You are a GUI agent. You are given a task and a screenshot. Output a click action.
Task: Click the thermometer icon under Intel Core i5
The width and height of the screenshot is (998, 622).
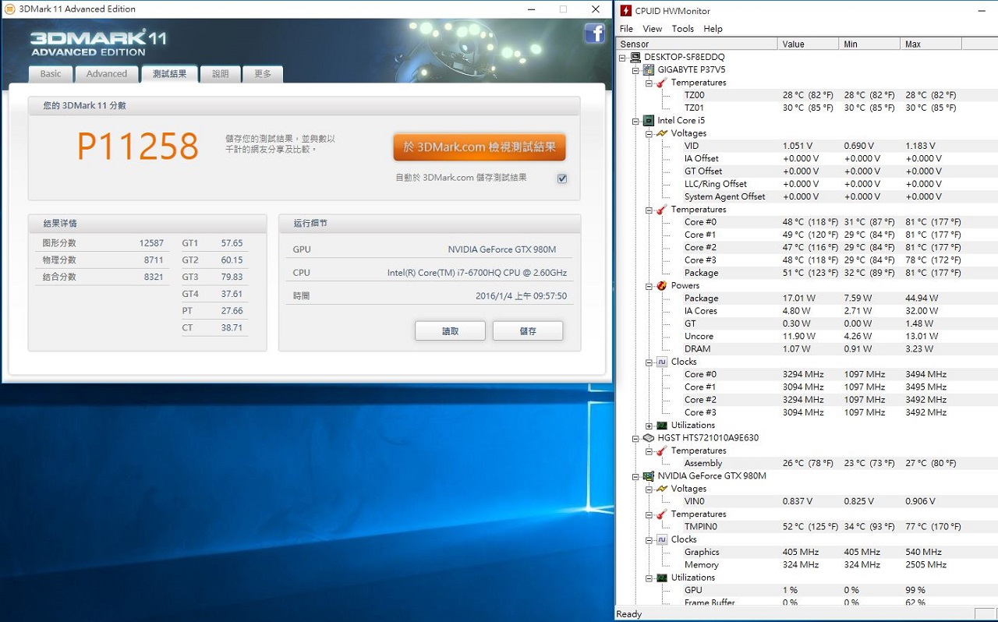(x=661, y=210)
